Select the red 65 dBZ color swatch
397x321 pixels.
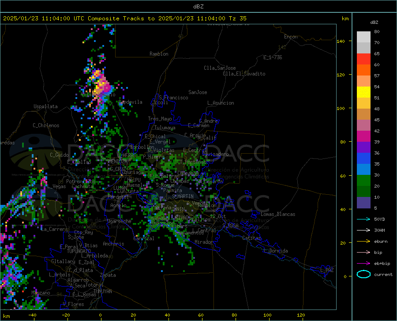(x=363, y=59)
